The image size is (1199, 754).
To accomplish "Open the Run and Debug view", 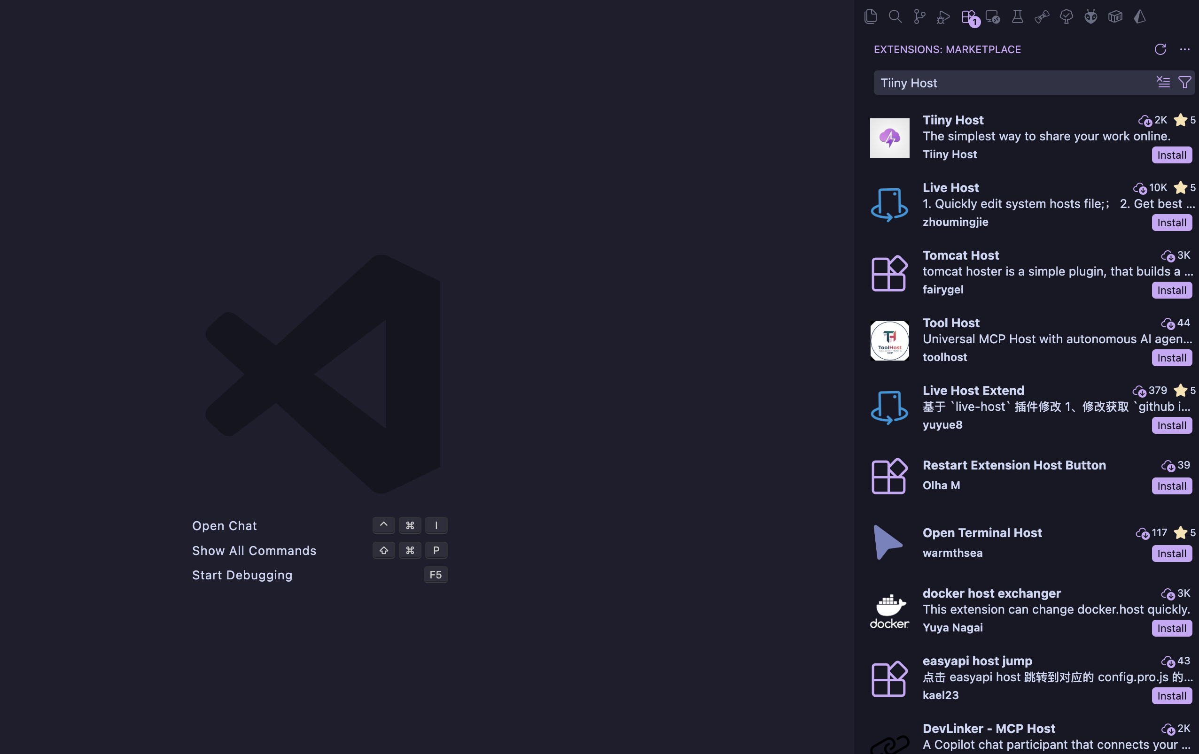I will click(943, 17).
